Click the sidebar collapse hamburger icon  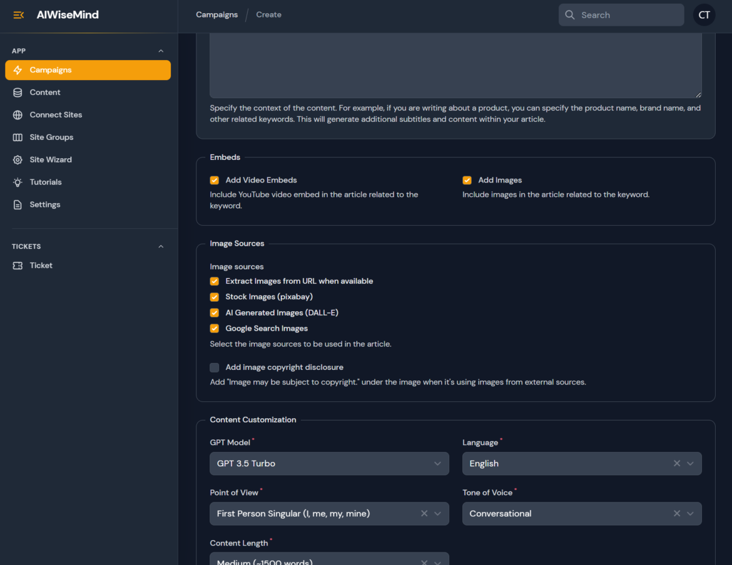(18, 15)
